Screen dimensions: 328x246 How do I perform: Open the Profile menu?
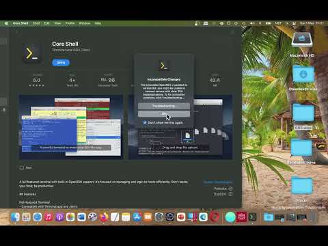pos(70,23)
